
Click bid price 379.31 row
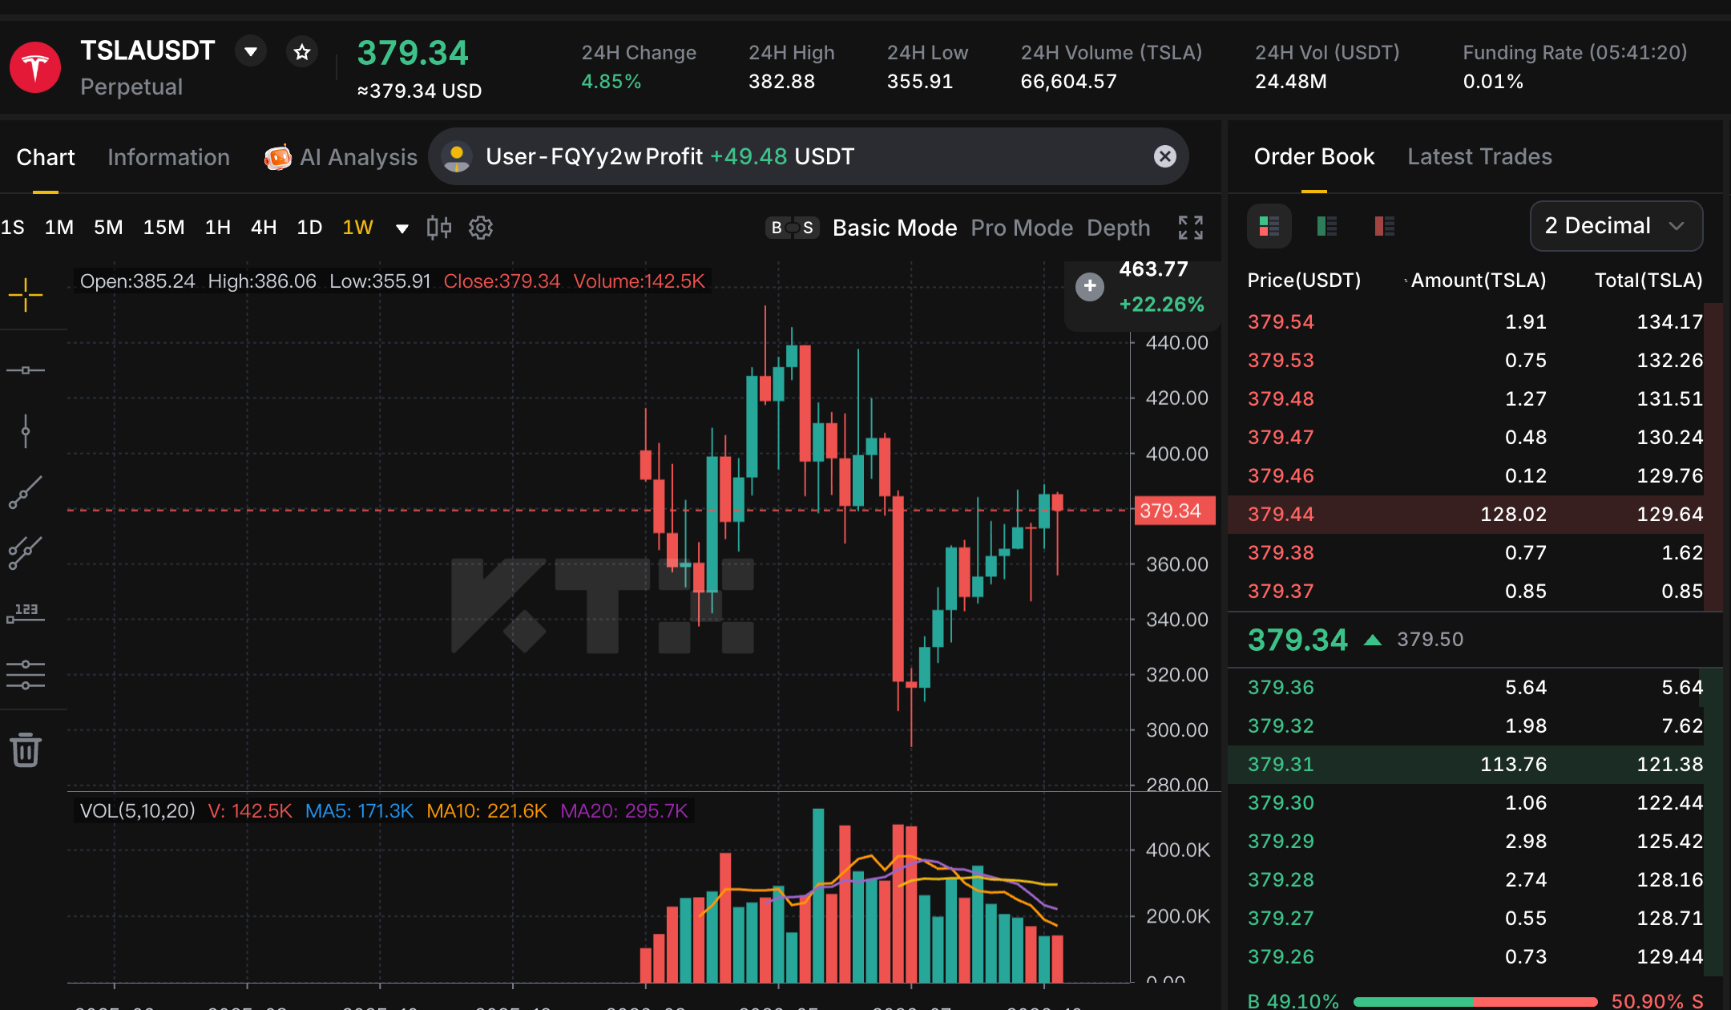[x=1475, y=765]
